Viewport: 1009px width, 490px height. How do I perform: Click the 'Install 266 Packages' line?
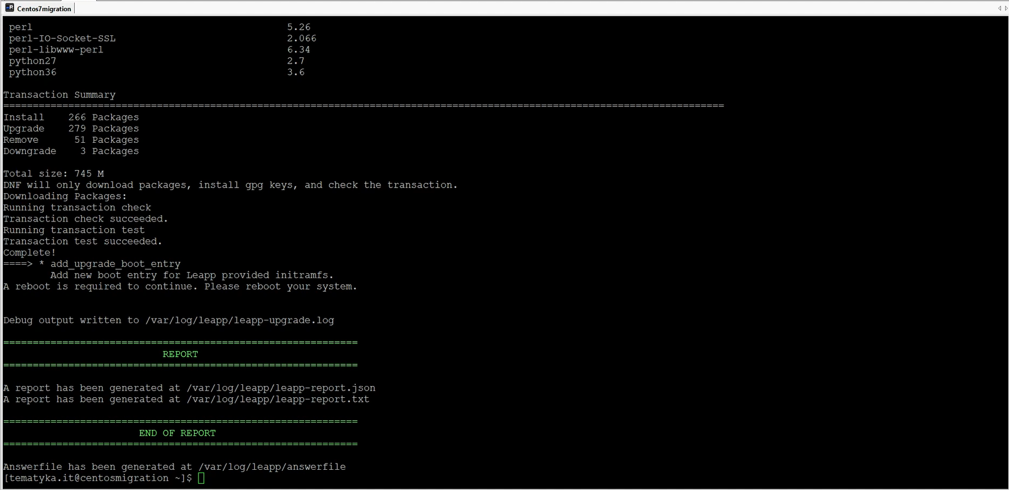tap(71, 117)
